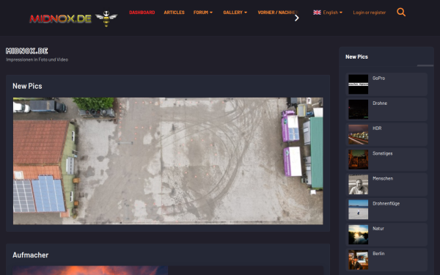Screen dimensions: 440x275
Task: Open the HDR category thumbnail
Action: [359, 134]
